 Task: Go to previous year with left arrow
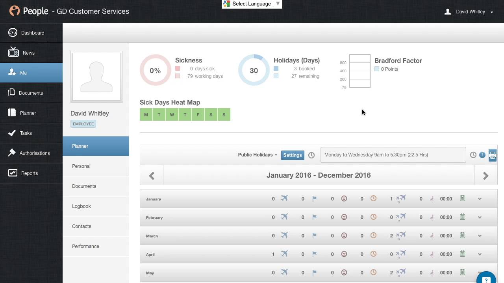[x=152, y=175]
